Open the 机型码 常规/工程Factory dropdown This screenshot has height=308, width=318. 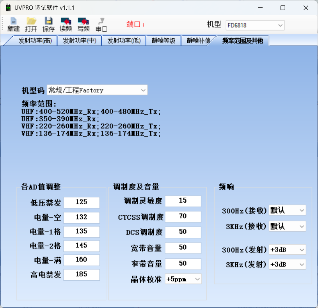97,90
